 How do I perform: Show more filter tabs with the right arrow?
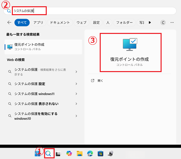(x=150, y=22)
